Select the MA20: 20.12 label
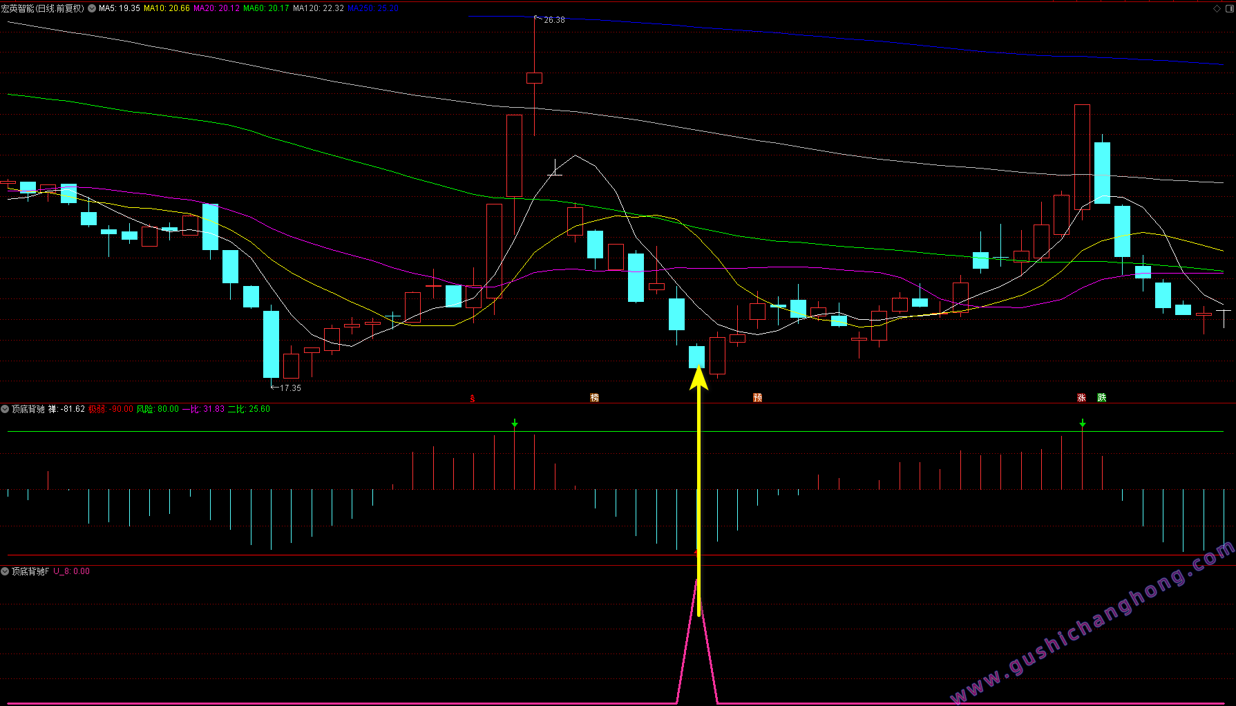This screenshot has height=706, width=1236. click(216, 8)
